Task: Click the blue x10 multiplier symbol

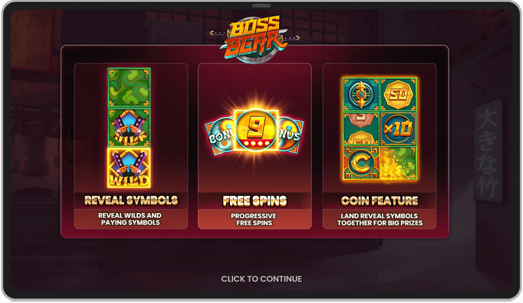Action: (398, 128)
